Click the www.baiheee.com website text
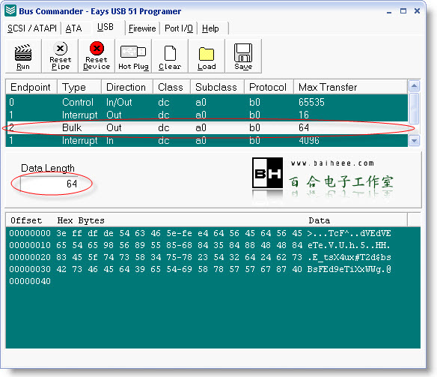Viewport: 437px width, 377px height. (332, 163)
